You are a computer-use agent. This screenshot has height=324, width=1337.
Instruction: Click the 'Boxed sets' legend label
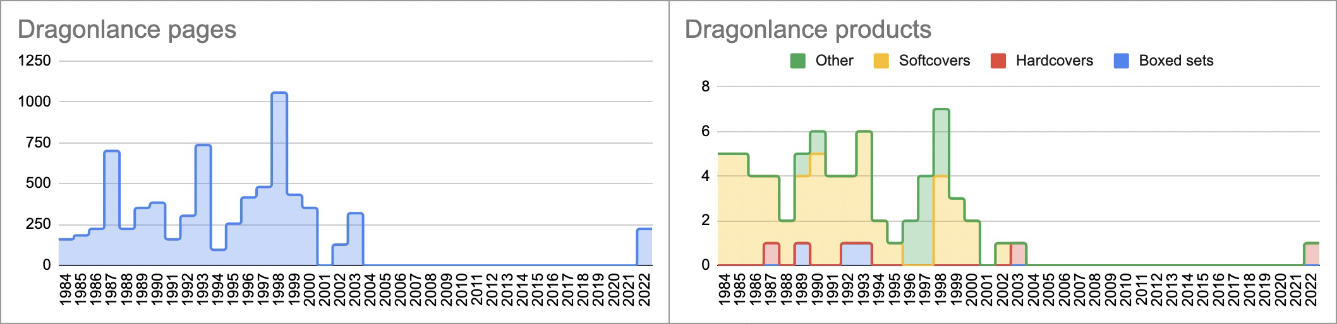pos(1176,61)
